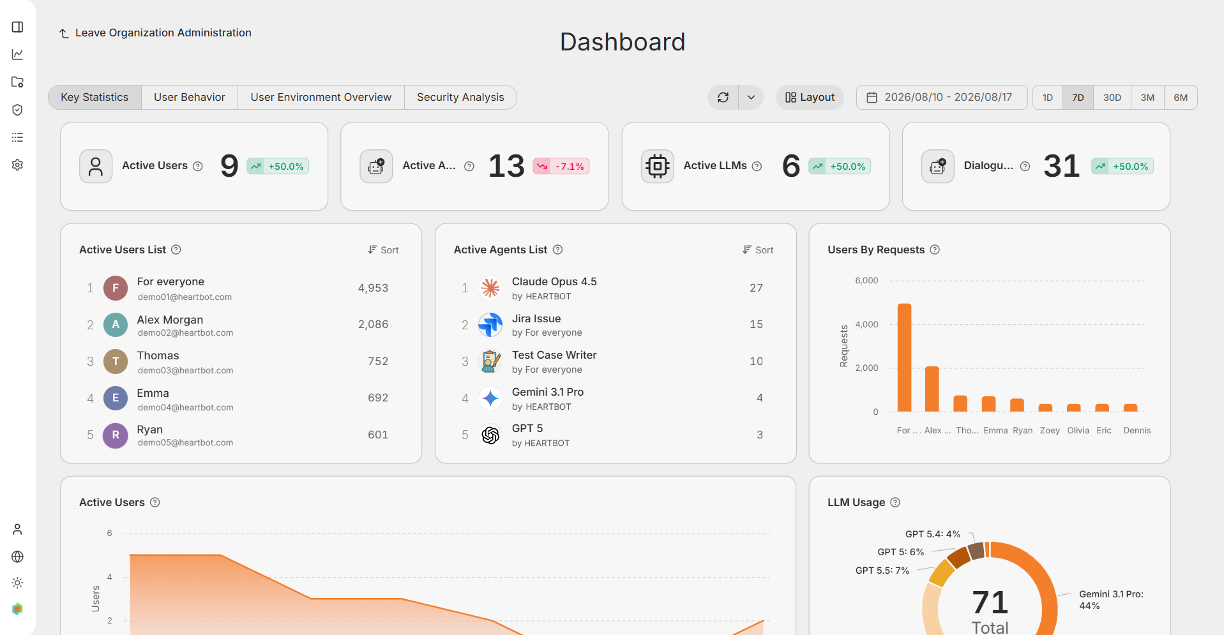Switch to User Environment Overview tab
This screenshot has width=1224, height=635.
click(x=321, y=97)
